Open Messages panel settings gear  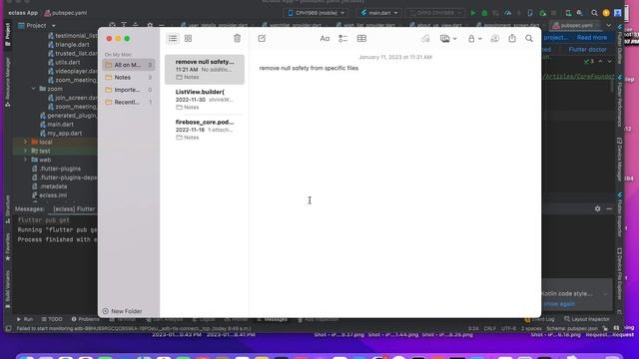(597, 208)
